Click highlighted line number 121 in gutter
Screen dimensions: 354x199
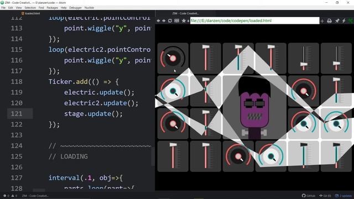pyautogui.click(x=17, y=113)
